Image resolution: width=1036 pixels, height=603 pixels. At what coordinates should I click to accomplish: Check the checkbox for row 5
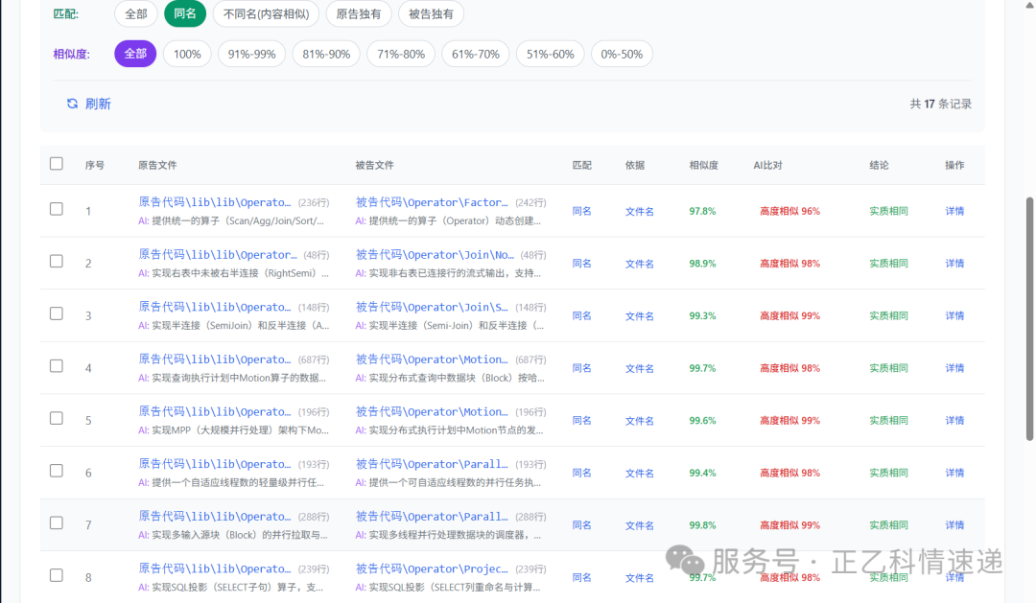[56, 419]
